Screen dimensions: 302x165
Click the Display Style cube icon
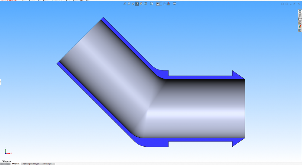(x=152, y=4)
